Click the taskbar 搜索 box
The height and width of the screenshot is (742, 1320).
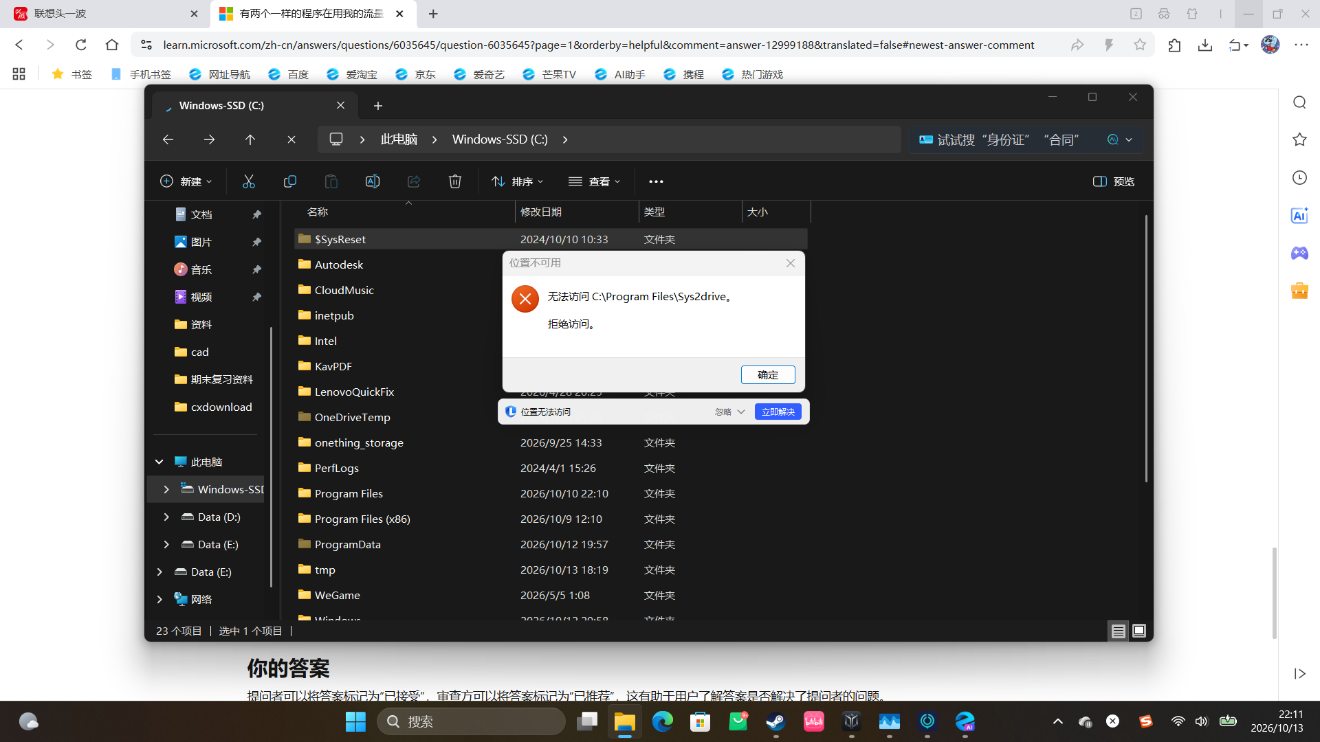click(471, 721)
